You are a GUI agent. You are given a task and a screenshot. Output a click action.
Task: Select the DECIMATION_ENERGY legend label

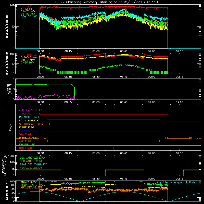tap(33, 158)
